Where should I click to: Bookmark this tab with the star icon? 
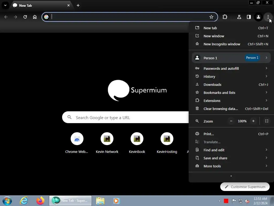coord(211,17)
